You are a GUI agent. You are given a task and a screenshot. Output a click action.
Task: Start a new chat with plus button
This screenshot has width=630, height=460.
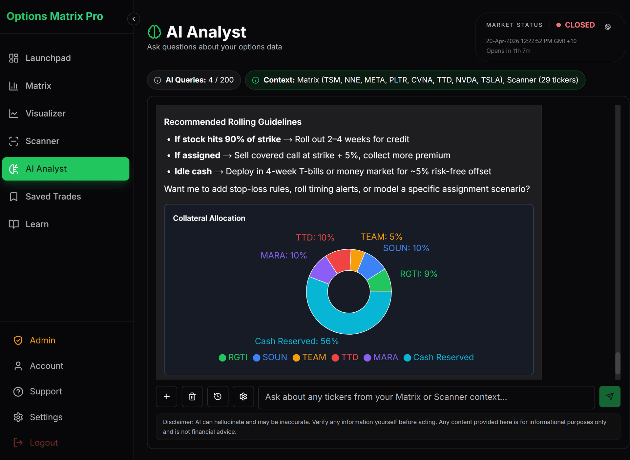(167, 397)
